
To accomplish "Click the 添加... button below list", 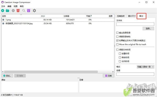I will click(x=7, y=76).
